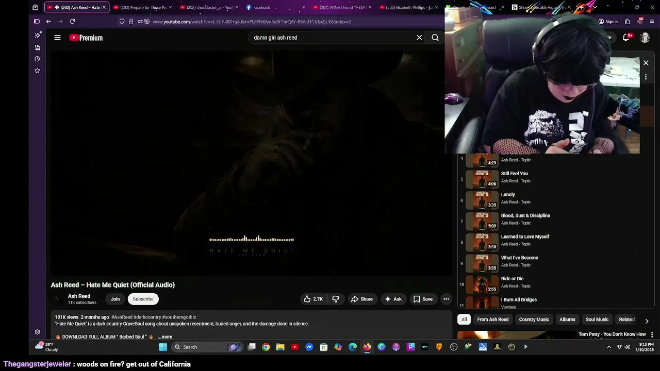Image resolution: width=660 pixels, height=371 pixels.
Task: Open sidebar history clock icon
Action: point(37,59)
